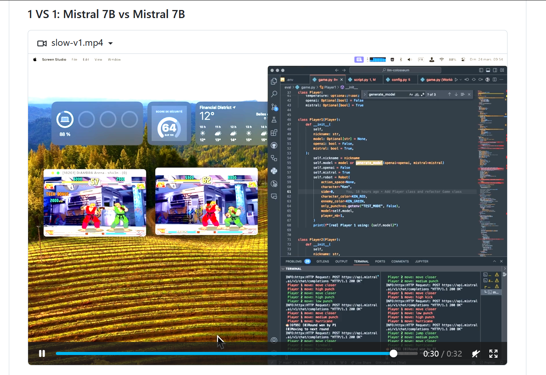Open the Source Control view with badge
This screenshot has width=546, height=375.
[x=274, y=107]
